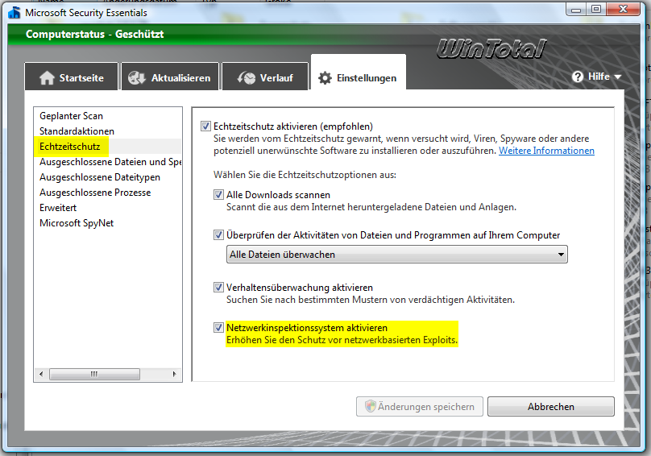The width and height of the screenshot is (651, 456).
Task: Click the globe download icon on Aktualisieren
Action: click(x=137, y=77)
